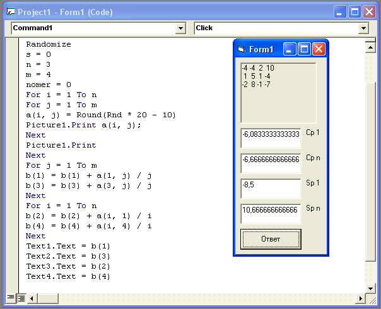Click the matrix row "-2 8 -1 -7"

(x=256, y=85)
